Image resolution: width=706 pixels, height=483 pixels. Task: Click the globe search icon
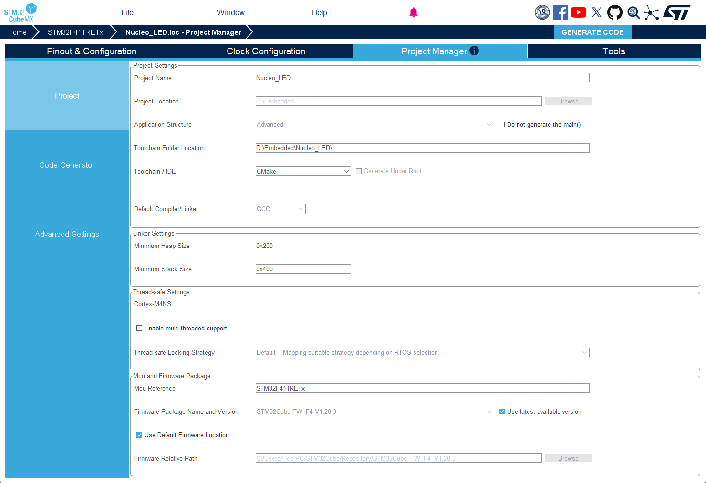[x=633, y=12]
